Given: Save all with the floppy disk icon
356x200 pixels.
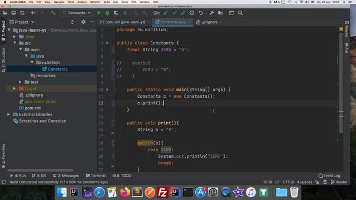Looking at the screenshot, I should [13, 13].
